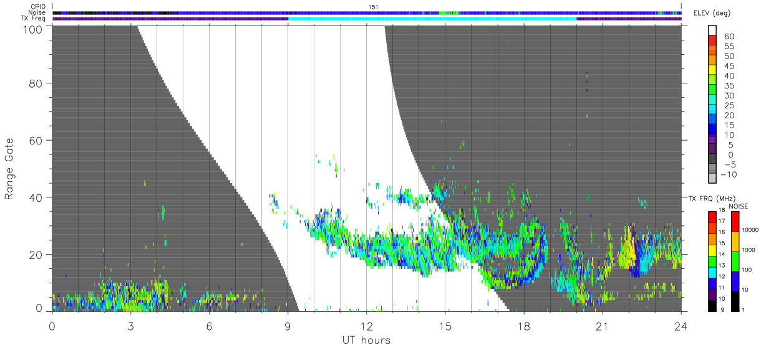Click the '80' label on Range Gate axis

pyautogui.click(x=36, y=83)
